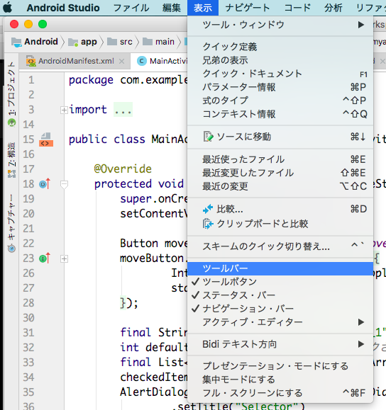Screen dimensions: 386x410
Task: Click the Android breadcrumb in navigation bar
Action: click(x=34, y=42)
